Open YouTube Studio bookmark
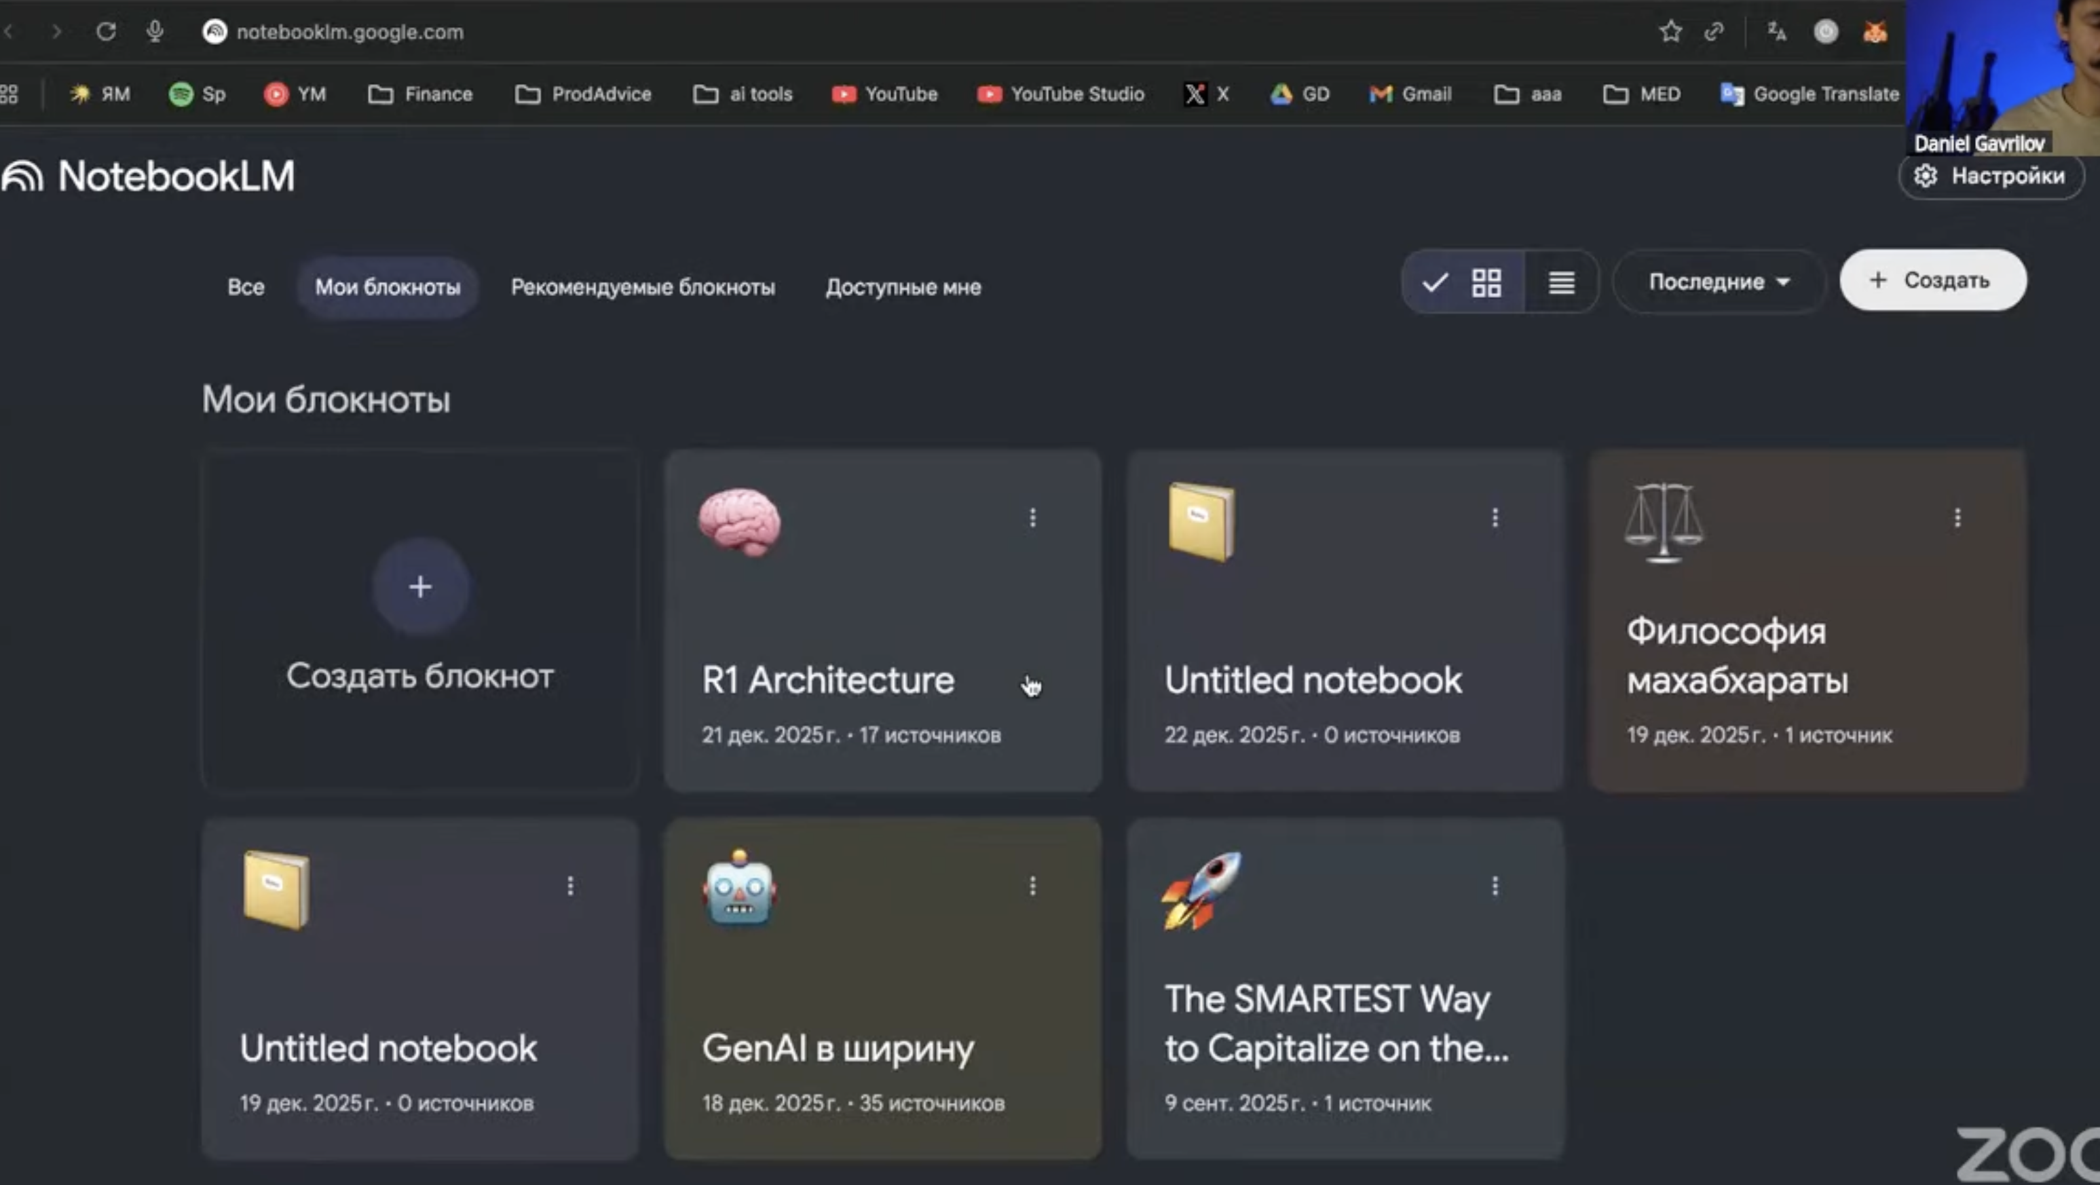 [x=1061, y=94]
